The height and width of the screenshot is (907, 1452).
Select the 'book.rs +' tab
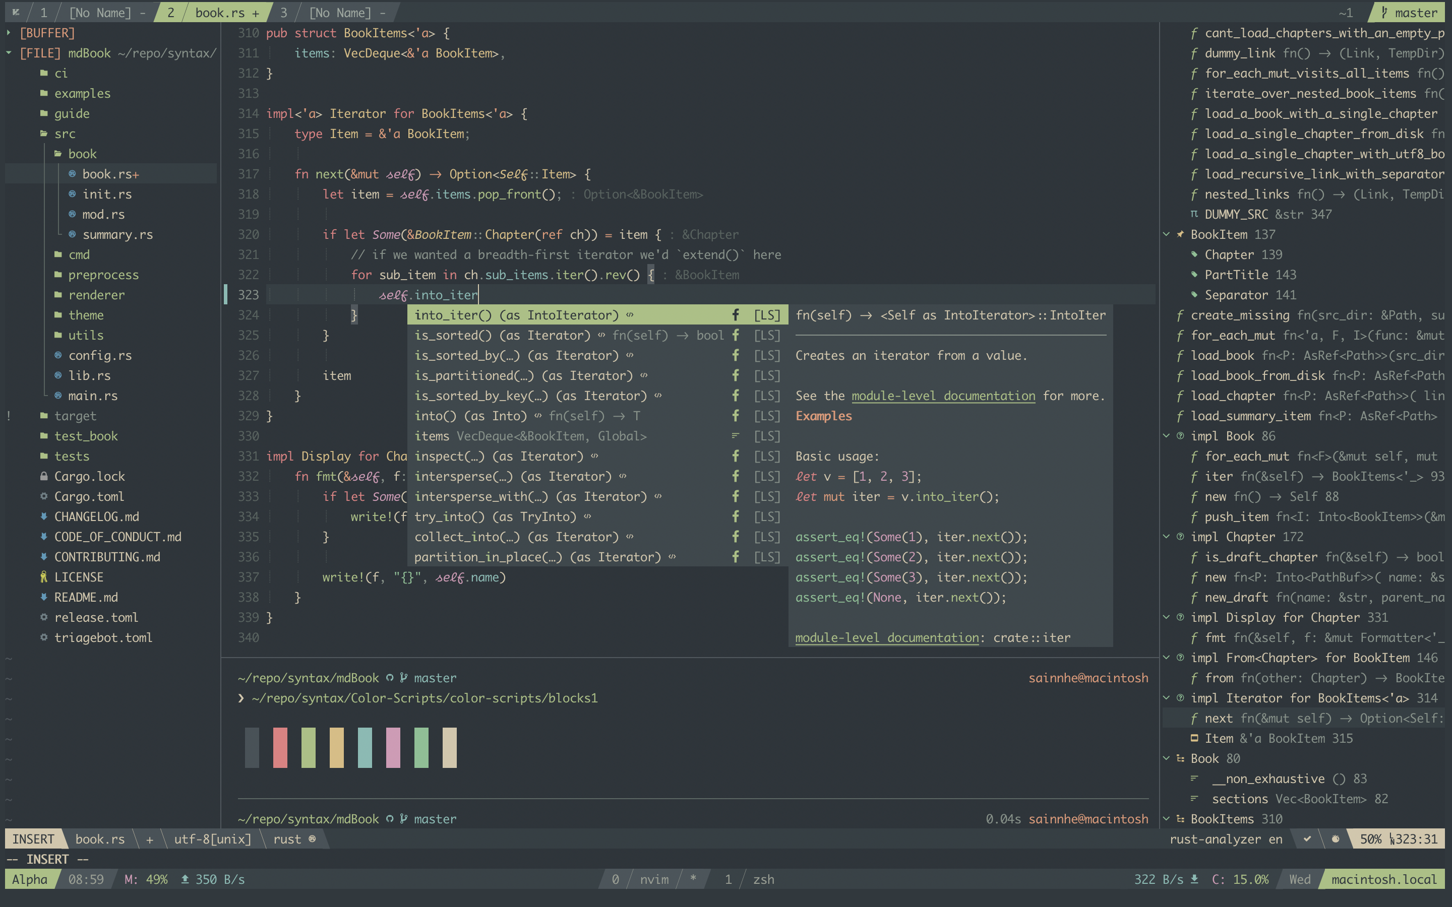coord(224,12)
